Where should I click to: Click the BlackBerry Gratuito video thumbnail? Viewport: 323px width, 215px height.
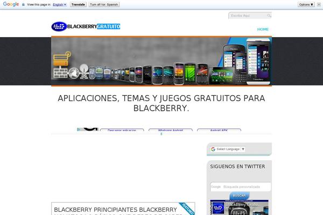[x=239, y=207]
